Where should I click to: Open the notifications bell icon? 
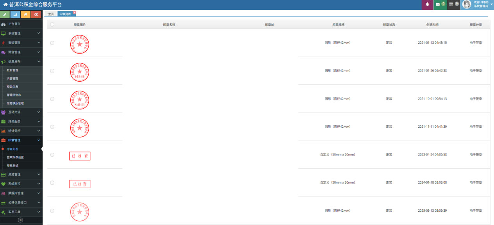click(x=427, y=5)
